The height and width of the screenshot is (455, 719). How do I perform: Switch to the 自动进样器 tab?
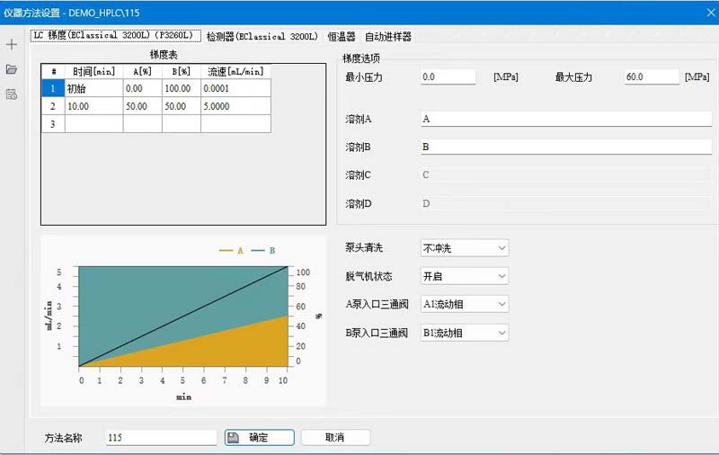(x=388, y=37)
